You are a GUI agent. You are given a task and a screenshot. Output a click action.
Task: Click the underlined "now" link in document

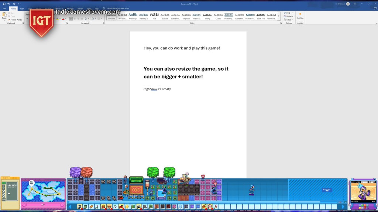tap(154, 89)
